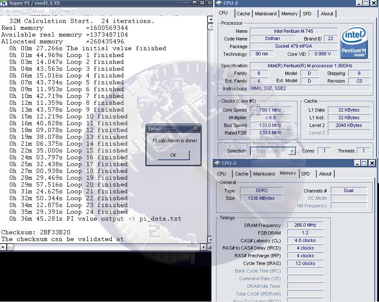Click L1 Data value '32 KBytes'
This screenshot has width=379, height=302.
[349, 110]
